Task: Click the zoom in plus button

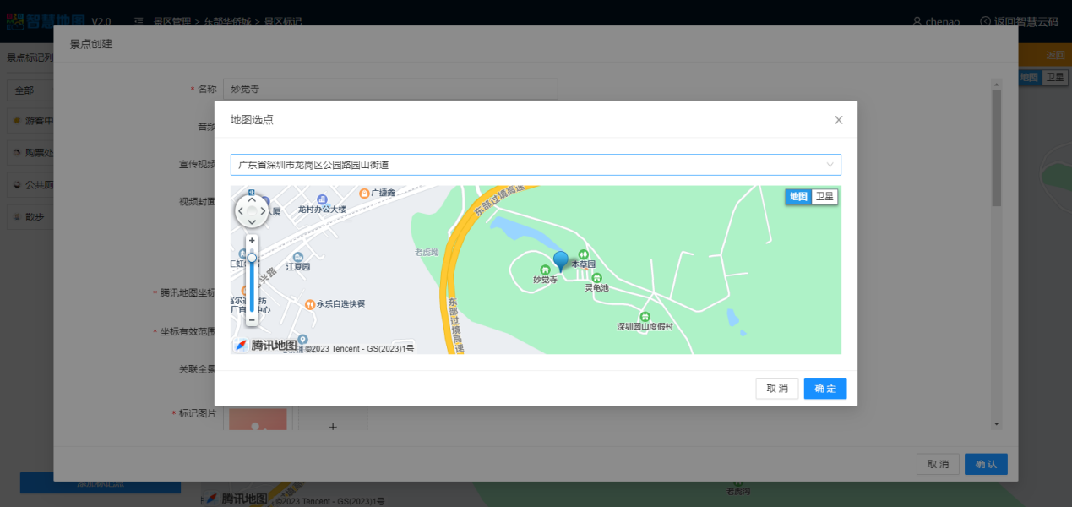Action: pyautogui.click(x=252, y=241)
